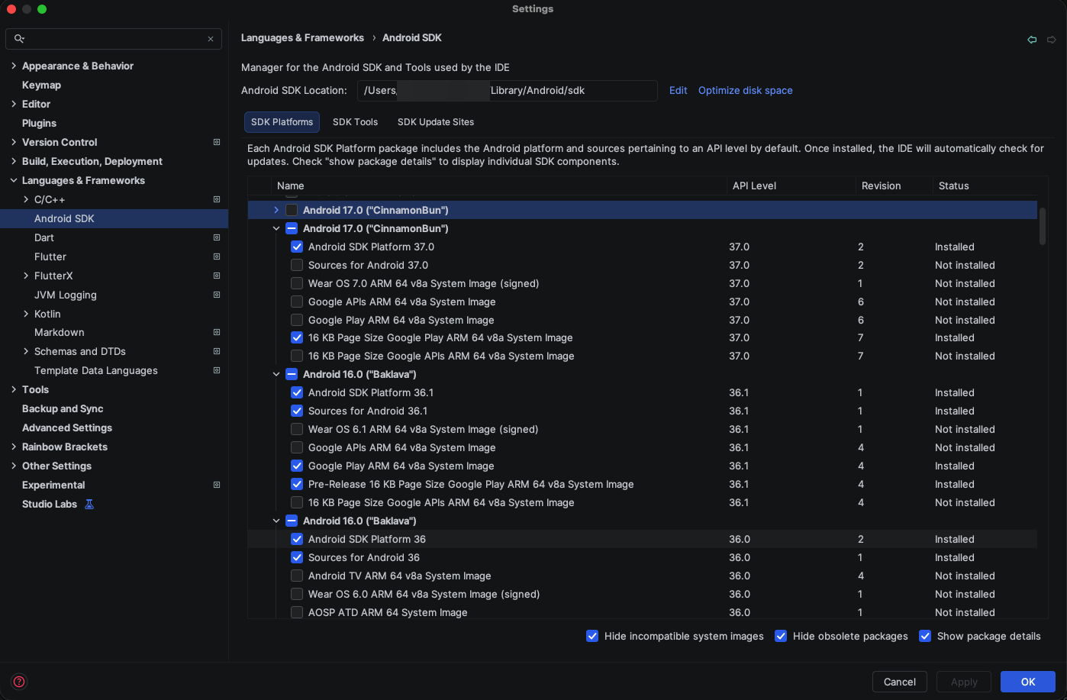Expand the Other Settings node
The width and height of the screenshot is (1067, 700).
click(14, 466)
